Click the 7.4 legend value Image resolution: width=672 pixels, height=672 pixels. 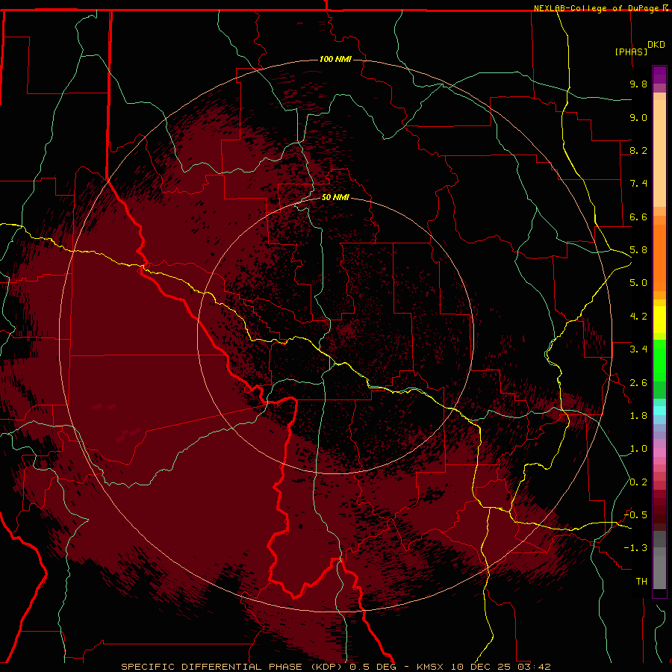tap(638, 184)
